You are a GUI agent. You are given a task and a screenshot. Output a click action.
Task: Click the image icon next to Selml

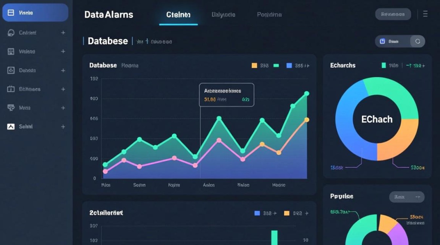coord(11,127)
